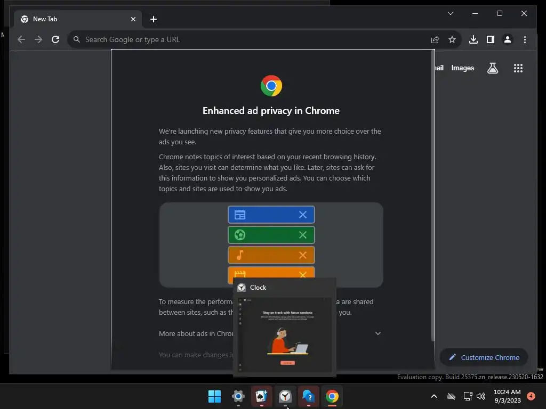Click the privacy dialog vertical scrollbar
Image resolution: width=546 pixels, height=409 pixels.
[x=433, y=195]
